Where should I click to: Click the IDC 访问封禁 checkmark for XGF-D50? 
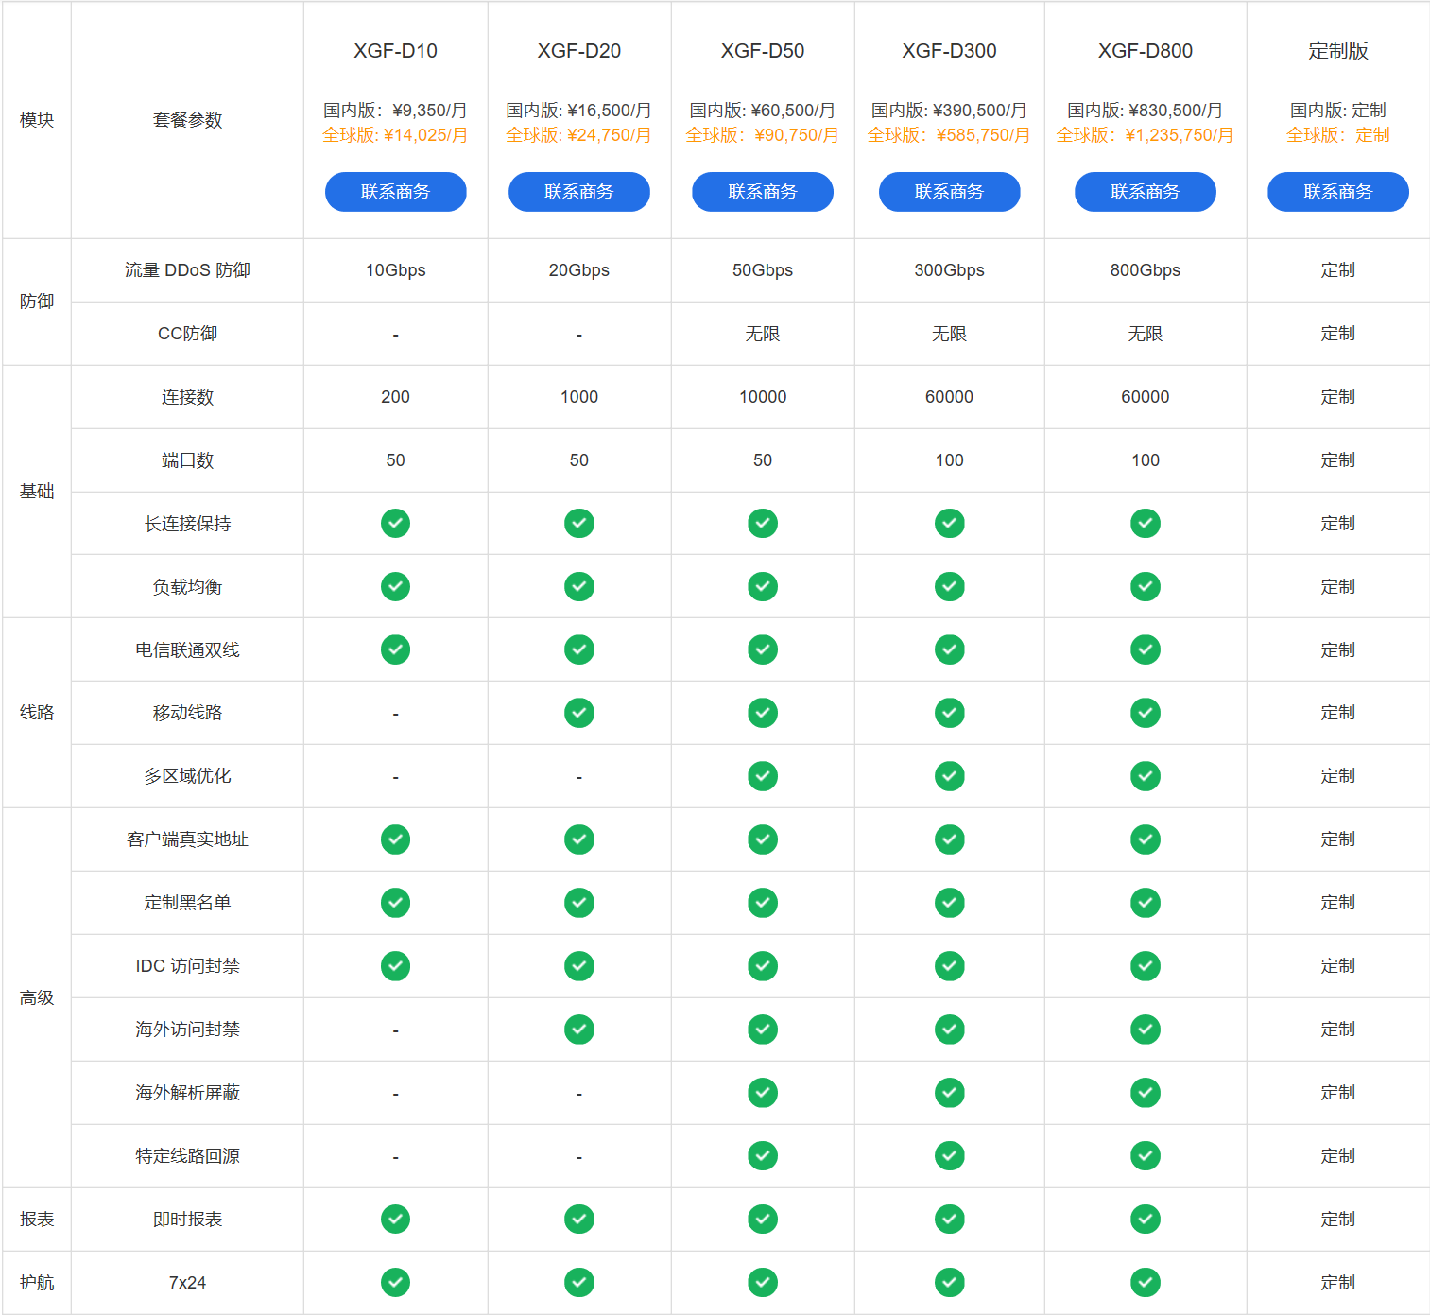click(x=762, y=966)
